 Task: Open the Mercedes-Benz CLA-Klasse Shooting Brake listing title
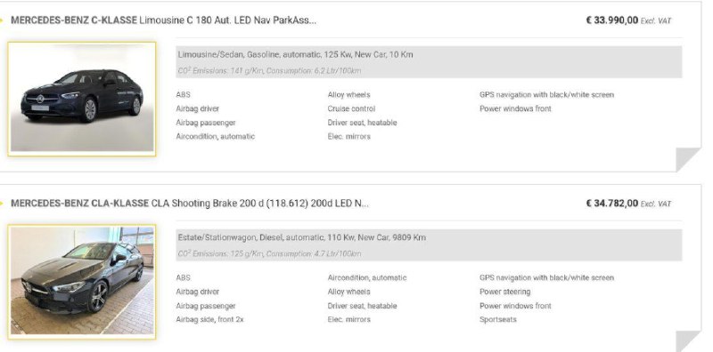(x=190, y=204)
